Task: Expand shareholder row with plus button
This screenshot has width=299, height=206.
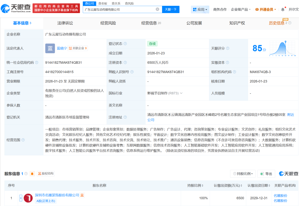Action: coord(21,198)
